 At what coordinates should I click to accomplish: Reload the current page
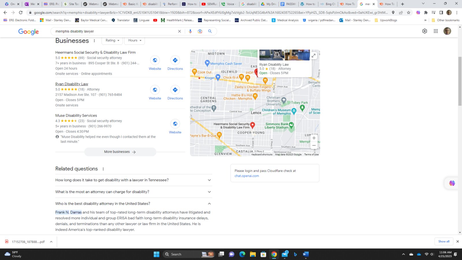pos(21,12)
